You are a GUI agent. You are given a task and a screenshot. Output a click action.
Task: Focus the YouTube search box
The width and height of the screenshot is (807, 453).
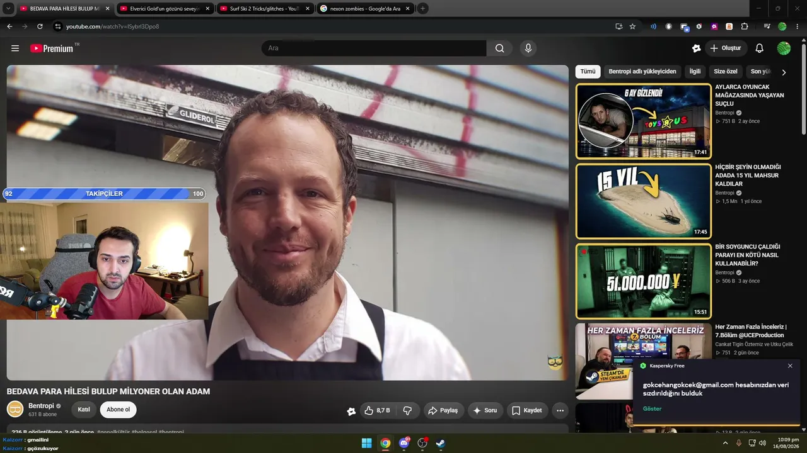[374, 48]
